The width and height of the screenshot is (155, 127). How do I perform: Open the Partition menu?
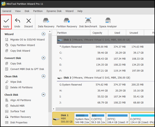click(x=38, y=11)
